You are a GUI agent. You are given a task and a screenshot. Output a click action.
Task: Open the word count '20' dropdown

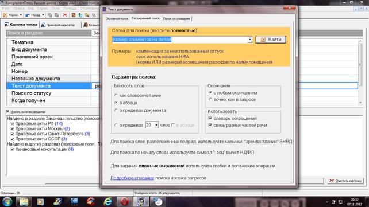click(x=156, y=125)
